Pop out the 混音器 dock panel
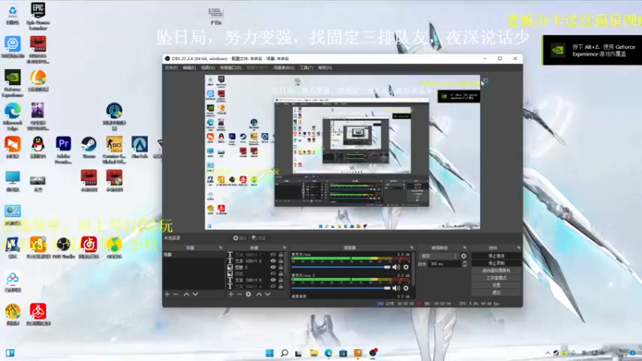Viewport: 642px width, 361px height. click(x=412, y=248)
